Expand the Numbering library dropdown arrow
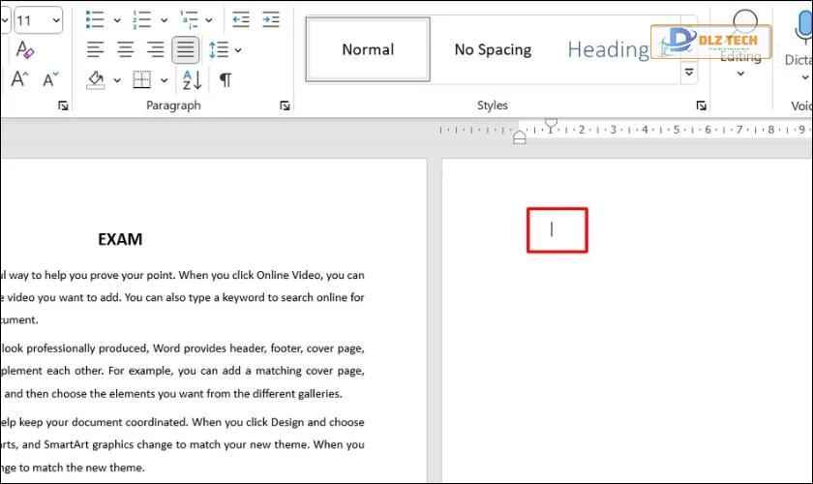This screenshot has width=813, height=484. pos(164,20)
